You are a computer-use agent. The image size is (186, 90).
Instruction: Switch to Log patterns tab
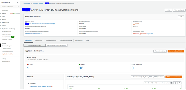tap(79, 40)
